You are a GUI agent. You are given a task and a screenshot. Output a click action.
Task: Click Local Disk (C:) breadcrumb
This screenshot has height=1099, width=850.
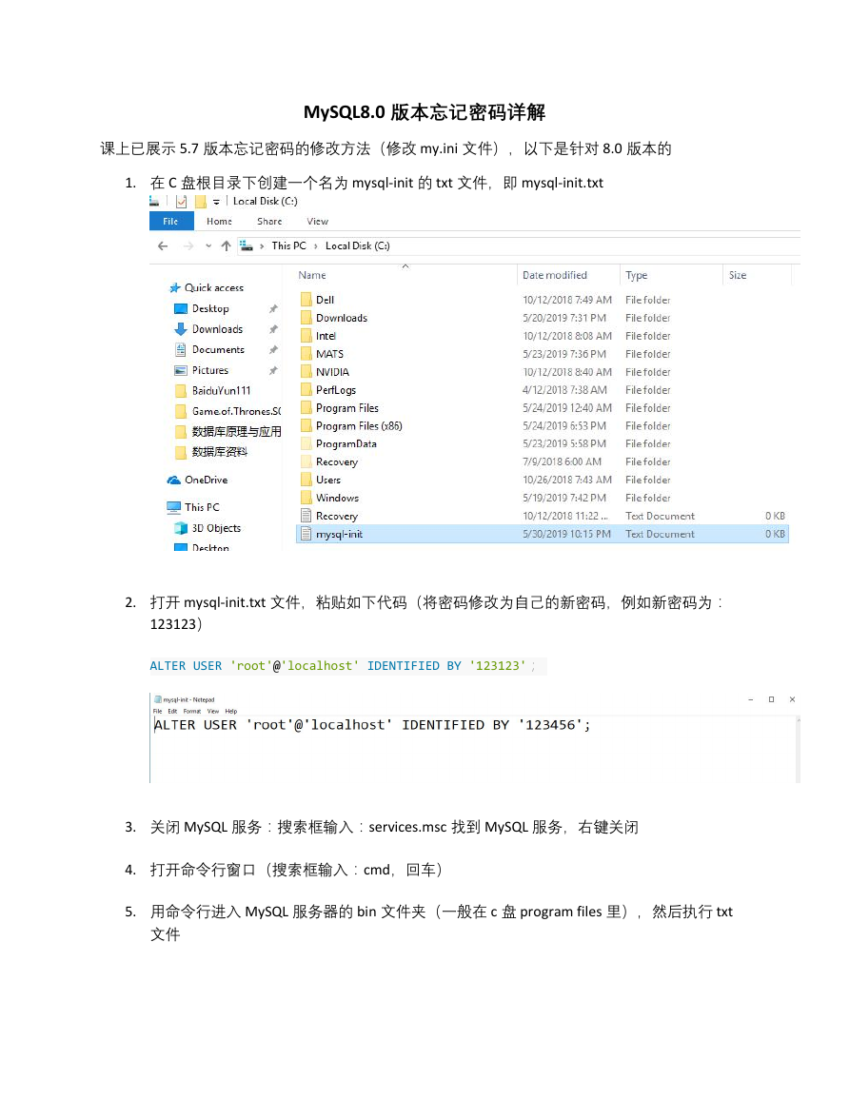[x=358, y=246]
